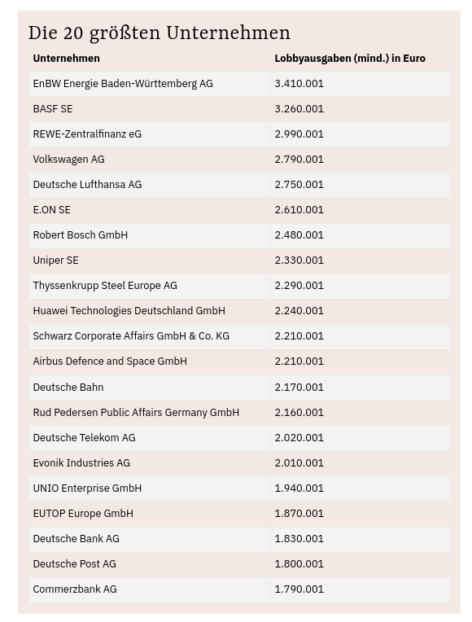This screenshot has height=622, width=472.
Task: Select Schwarz Corporate Affairs GmbH & Co. KG
Action: (131, 336)
